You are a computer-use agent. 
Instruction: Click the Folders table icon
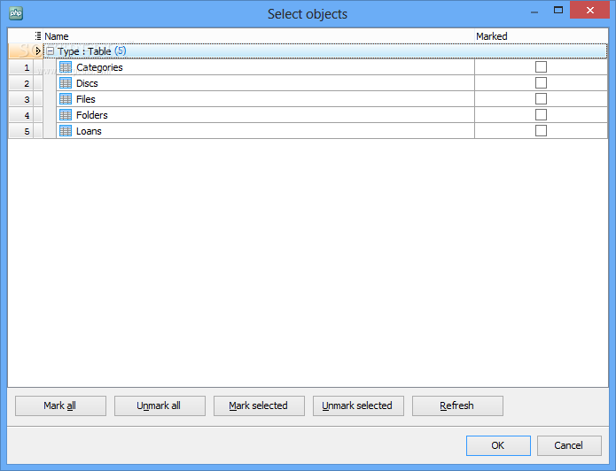tap(66, 115)
